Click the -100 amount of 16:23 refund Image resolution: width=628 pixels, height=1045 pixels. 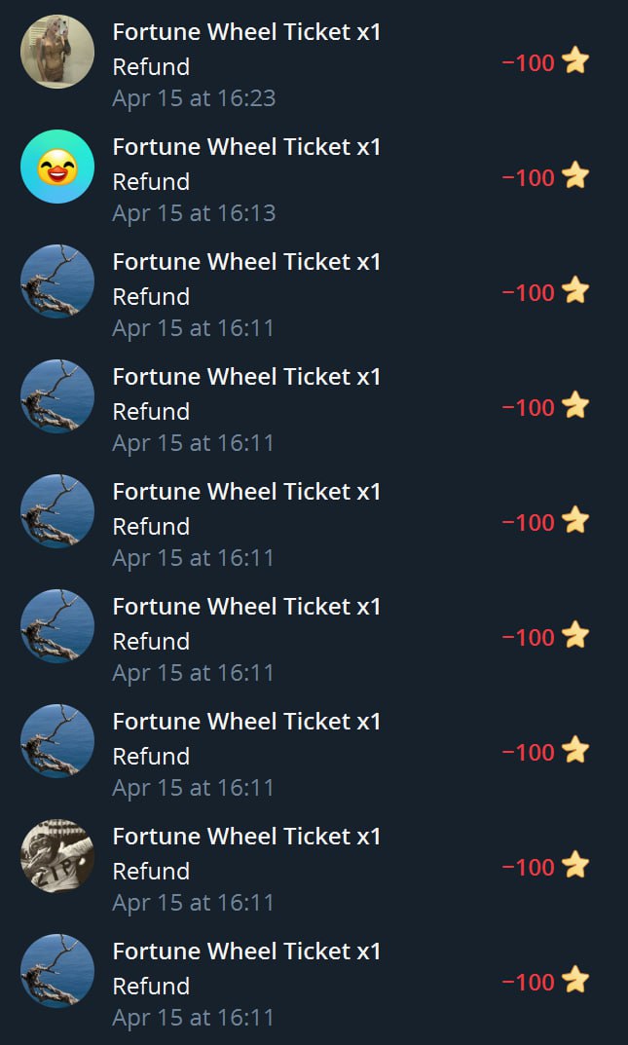click(x=528, y=63)
